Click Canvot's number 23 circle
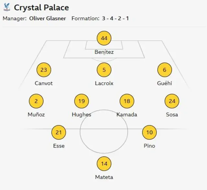207x190 pixels. click(x=44, y=70)
